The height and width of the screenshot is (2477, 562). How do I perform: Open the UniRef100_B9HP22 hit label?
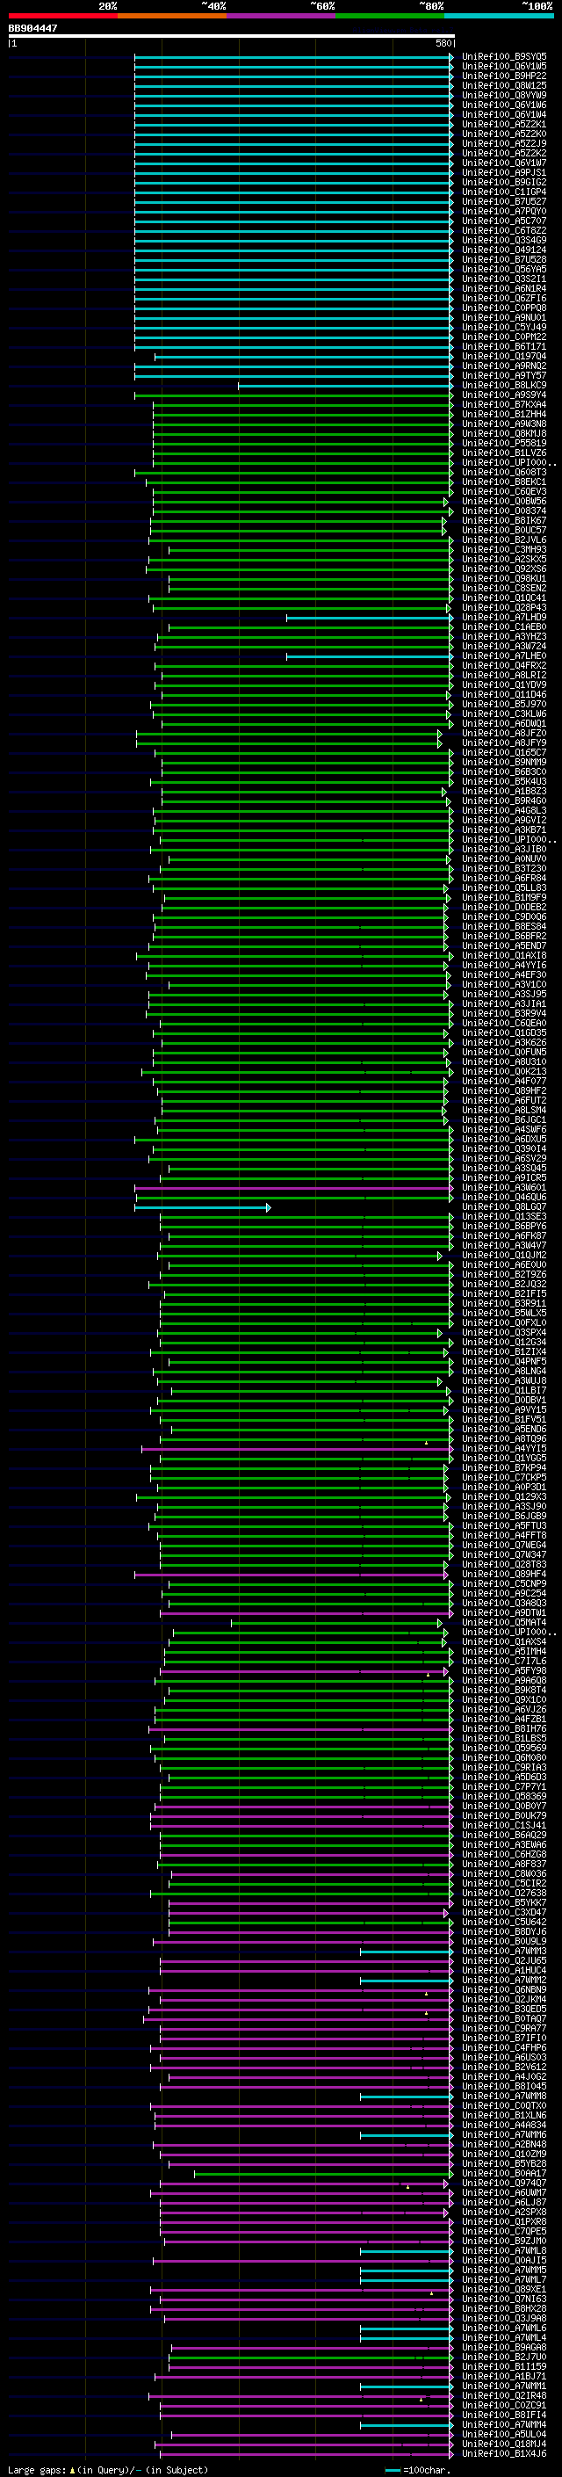pyautogui.click(x=504, y=76)
